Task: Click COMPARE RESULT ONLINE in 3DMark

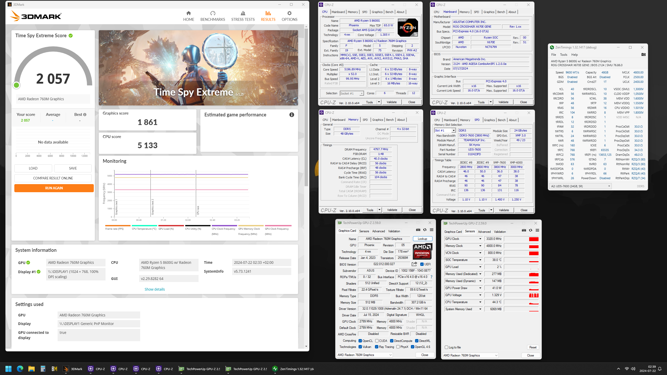Action: (x=53, y=178)
